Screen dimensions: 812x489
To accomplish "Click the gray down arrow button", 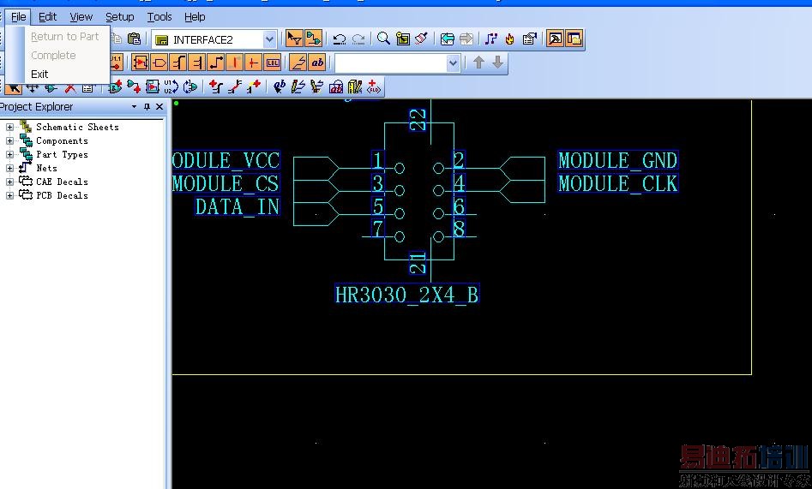I will (497, 63).
